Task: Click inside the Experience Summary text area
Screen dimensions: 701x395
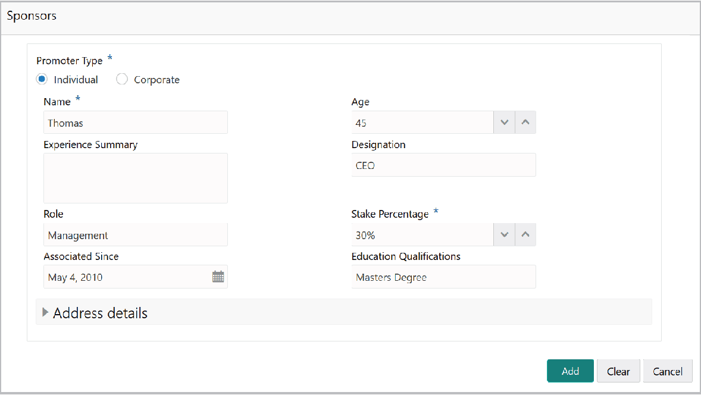Action: coord(135,177)
